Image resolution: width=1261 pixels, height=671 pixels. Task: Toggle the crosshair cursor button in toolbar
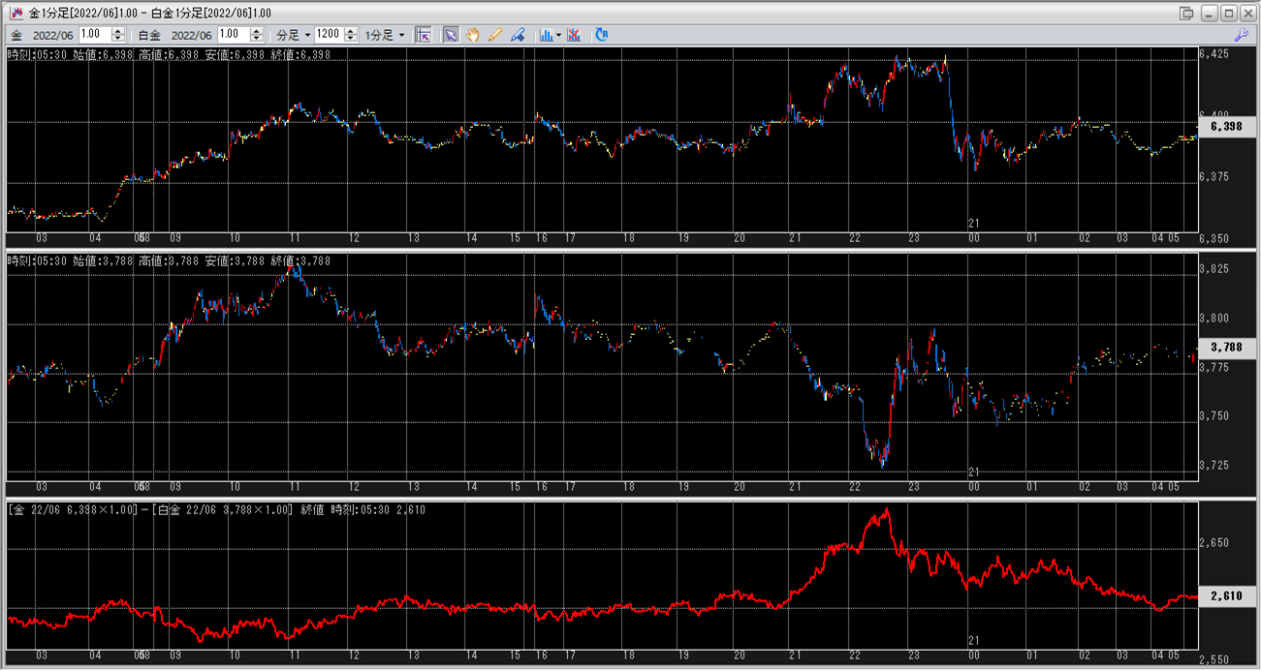[x=423, y=35]
